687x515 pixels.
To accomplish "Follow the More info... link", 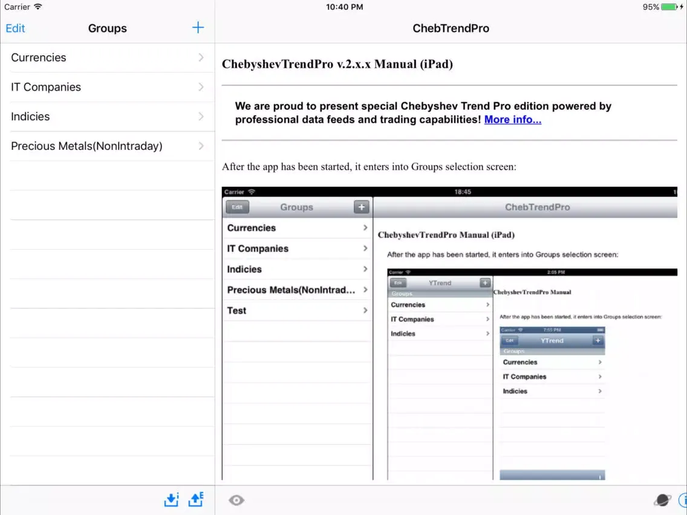I will pos(513,120).
